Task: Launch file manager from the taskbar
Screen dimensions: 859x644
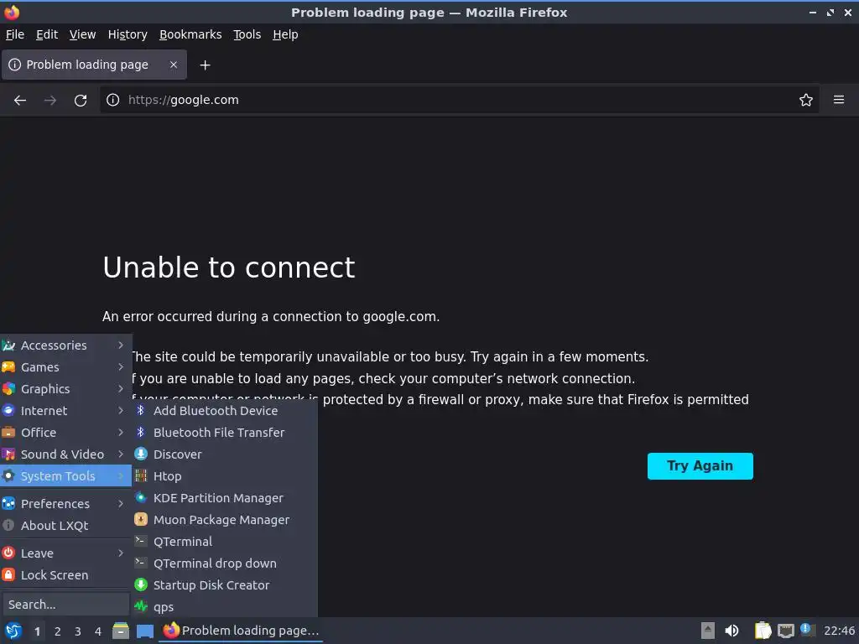Action: (x=121, y=631)
